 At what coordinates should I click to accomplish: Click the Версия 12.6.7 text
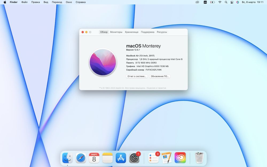point(133,50)
